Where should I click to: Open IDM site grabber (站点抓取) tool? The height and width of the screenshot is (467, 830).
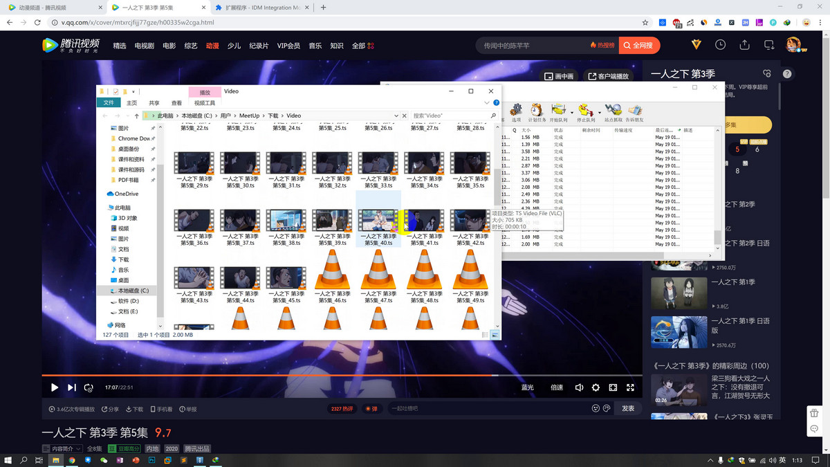pyautogui.click(x=613, y=110)
